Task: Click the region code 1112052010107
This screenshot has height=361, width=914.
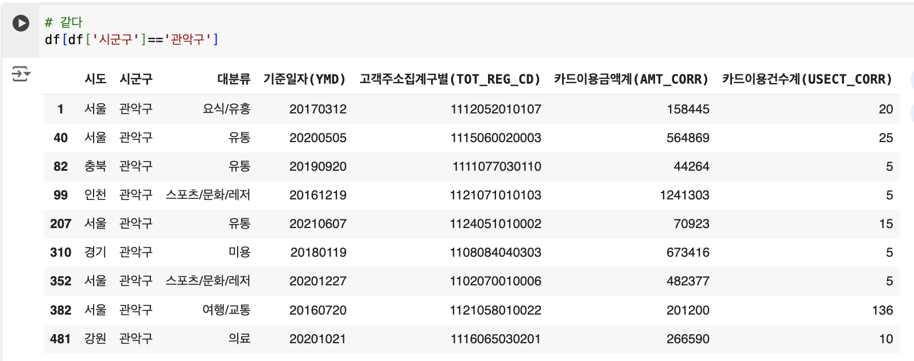Action: pyautogui.click(x=496, y=109)
